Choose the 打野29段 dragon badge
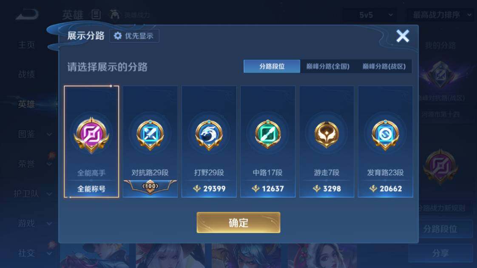Image resolution: width=477 pixels, height=268 pixels. coord(209,134)
